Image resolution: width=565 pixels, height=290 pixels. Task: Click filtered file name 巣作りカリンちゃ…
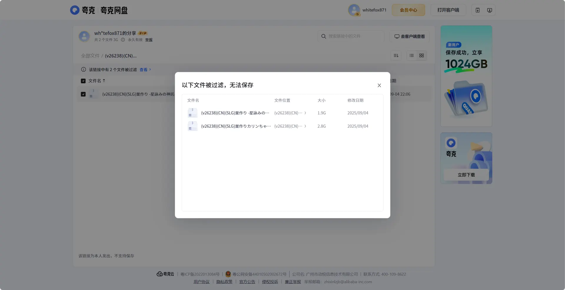pyautogui.click(x=236, y=126)
